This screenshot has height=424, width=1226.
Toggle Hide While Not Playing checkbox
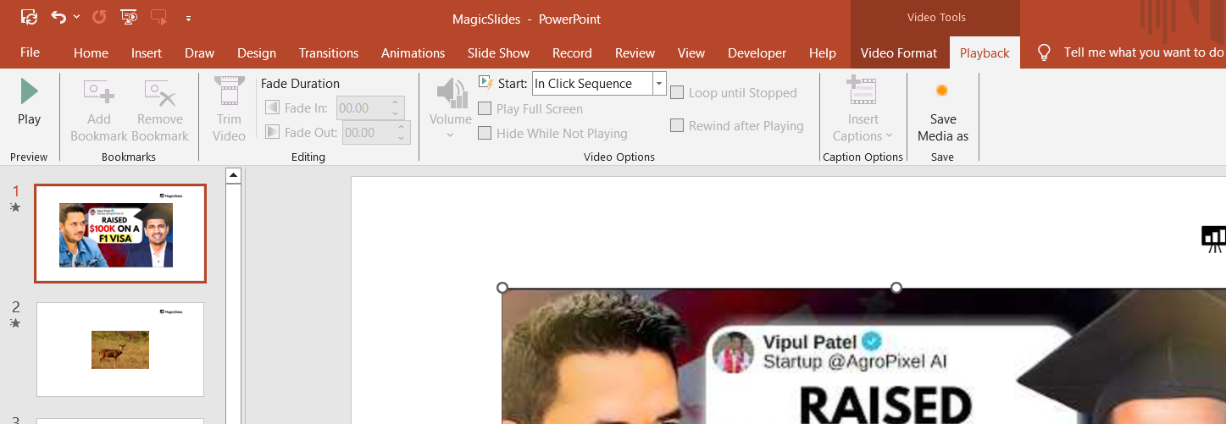pos(485,133)
